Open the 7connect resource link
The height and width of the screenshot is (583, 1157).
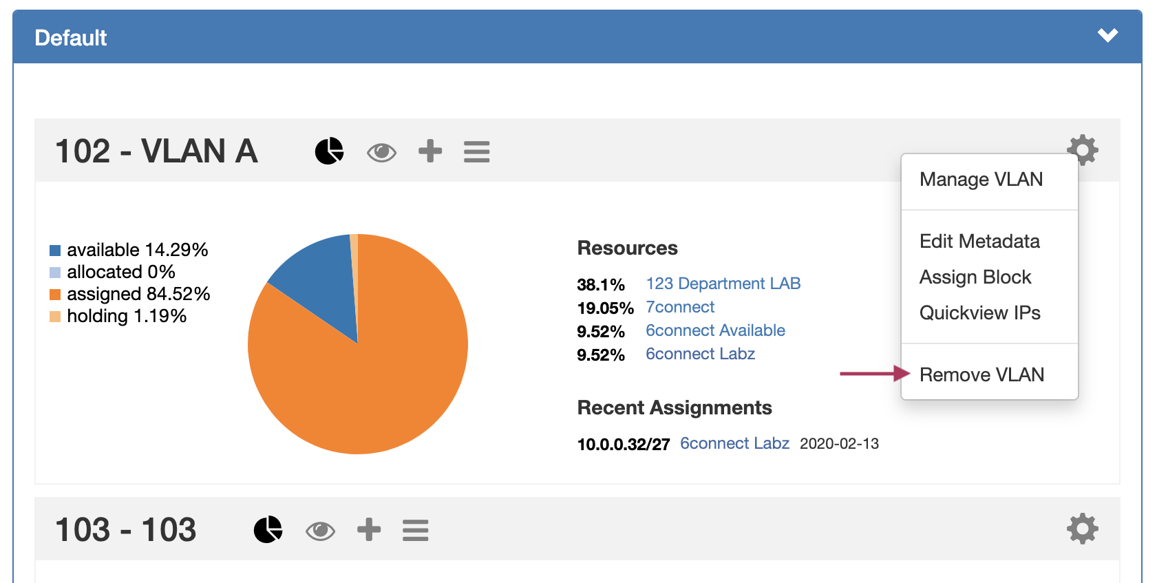point(680,307)
